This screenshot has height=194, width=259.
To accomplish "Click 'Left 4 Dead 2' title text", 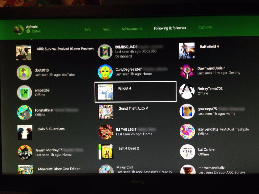I will pos(129,148).
